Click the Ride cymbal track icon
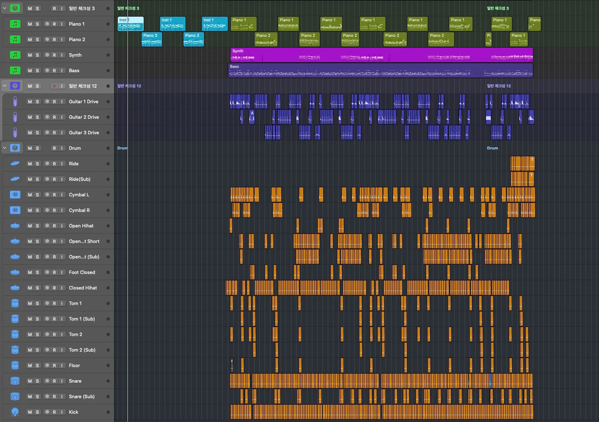Screen dimensions: 599x422 point(15,164)
